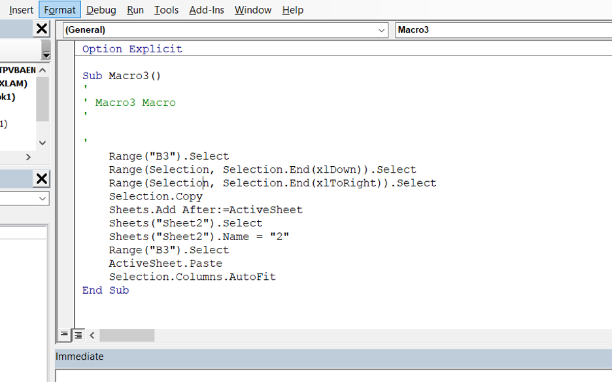The width and height of the screenshot is (612, 382).
Task: Click the Macro3 procedure dropdown box
Action: point(503,30)
